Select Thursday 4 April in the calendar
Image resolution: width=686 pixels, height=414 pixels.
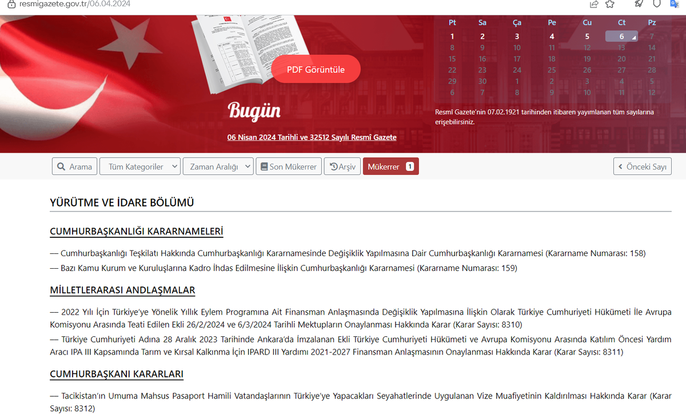(552, 37)
